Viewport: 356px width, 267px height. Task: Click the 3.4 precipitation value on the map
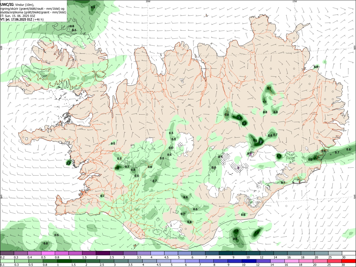pyautogui.click(x=261, y=142)
